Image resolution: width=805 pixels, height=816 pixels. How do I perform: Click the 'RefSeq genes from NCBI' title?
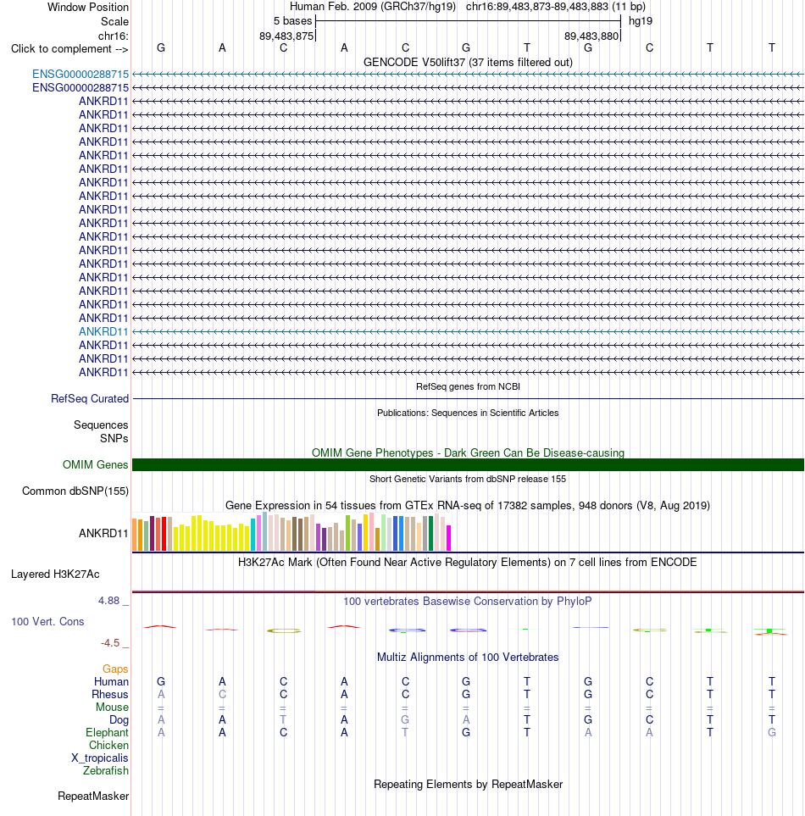[x=468, y=386]
